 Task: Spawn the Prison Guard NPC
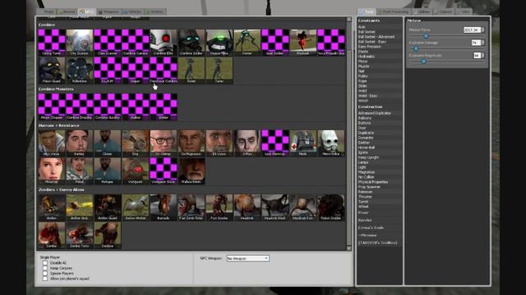(x=52, y=70)
